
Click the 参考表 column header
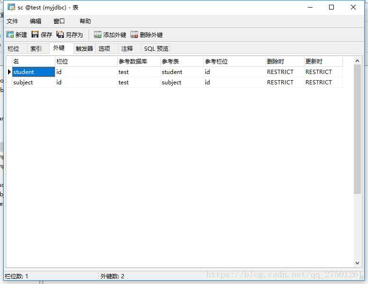pyautogui.click(x=182, y=62)
